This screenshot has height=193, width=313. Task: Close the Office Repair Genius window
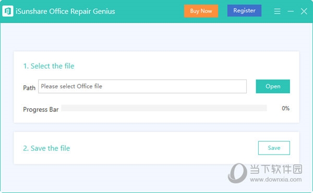[304, 11]
